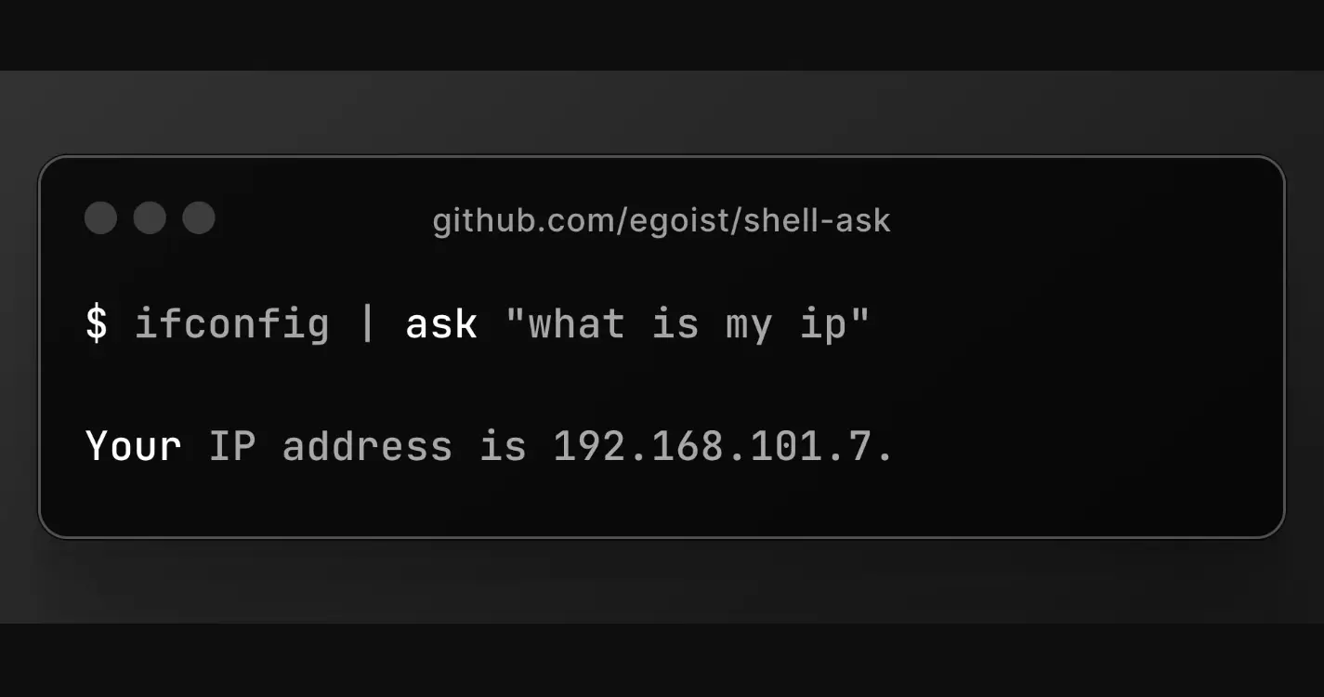
Task: Click the white "Your" in the output
Action: coord(134,446)
